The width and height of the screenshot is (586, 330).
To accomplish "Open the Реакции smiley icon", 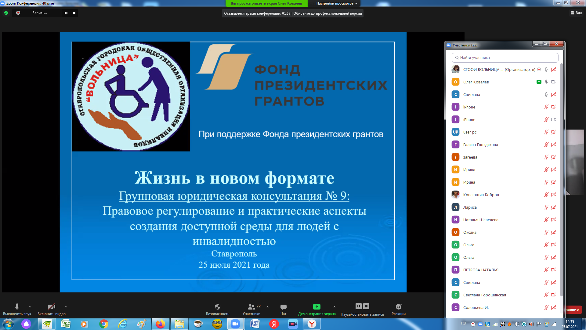I will tap(399, 307).
